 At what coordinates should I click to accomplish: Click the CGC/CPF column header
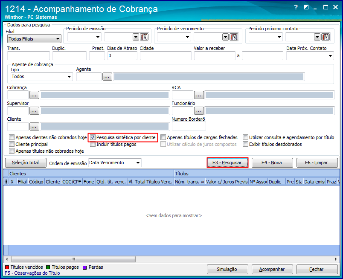tap(72, 182)
